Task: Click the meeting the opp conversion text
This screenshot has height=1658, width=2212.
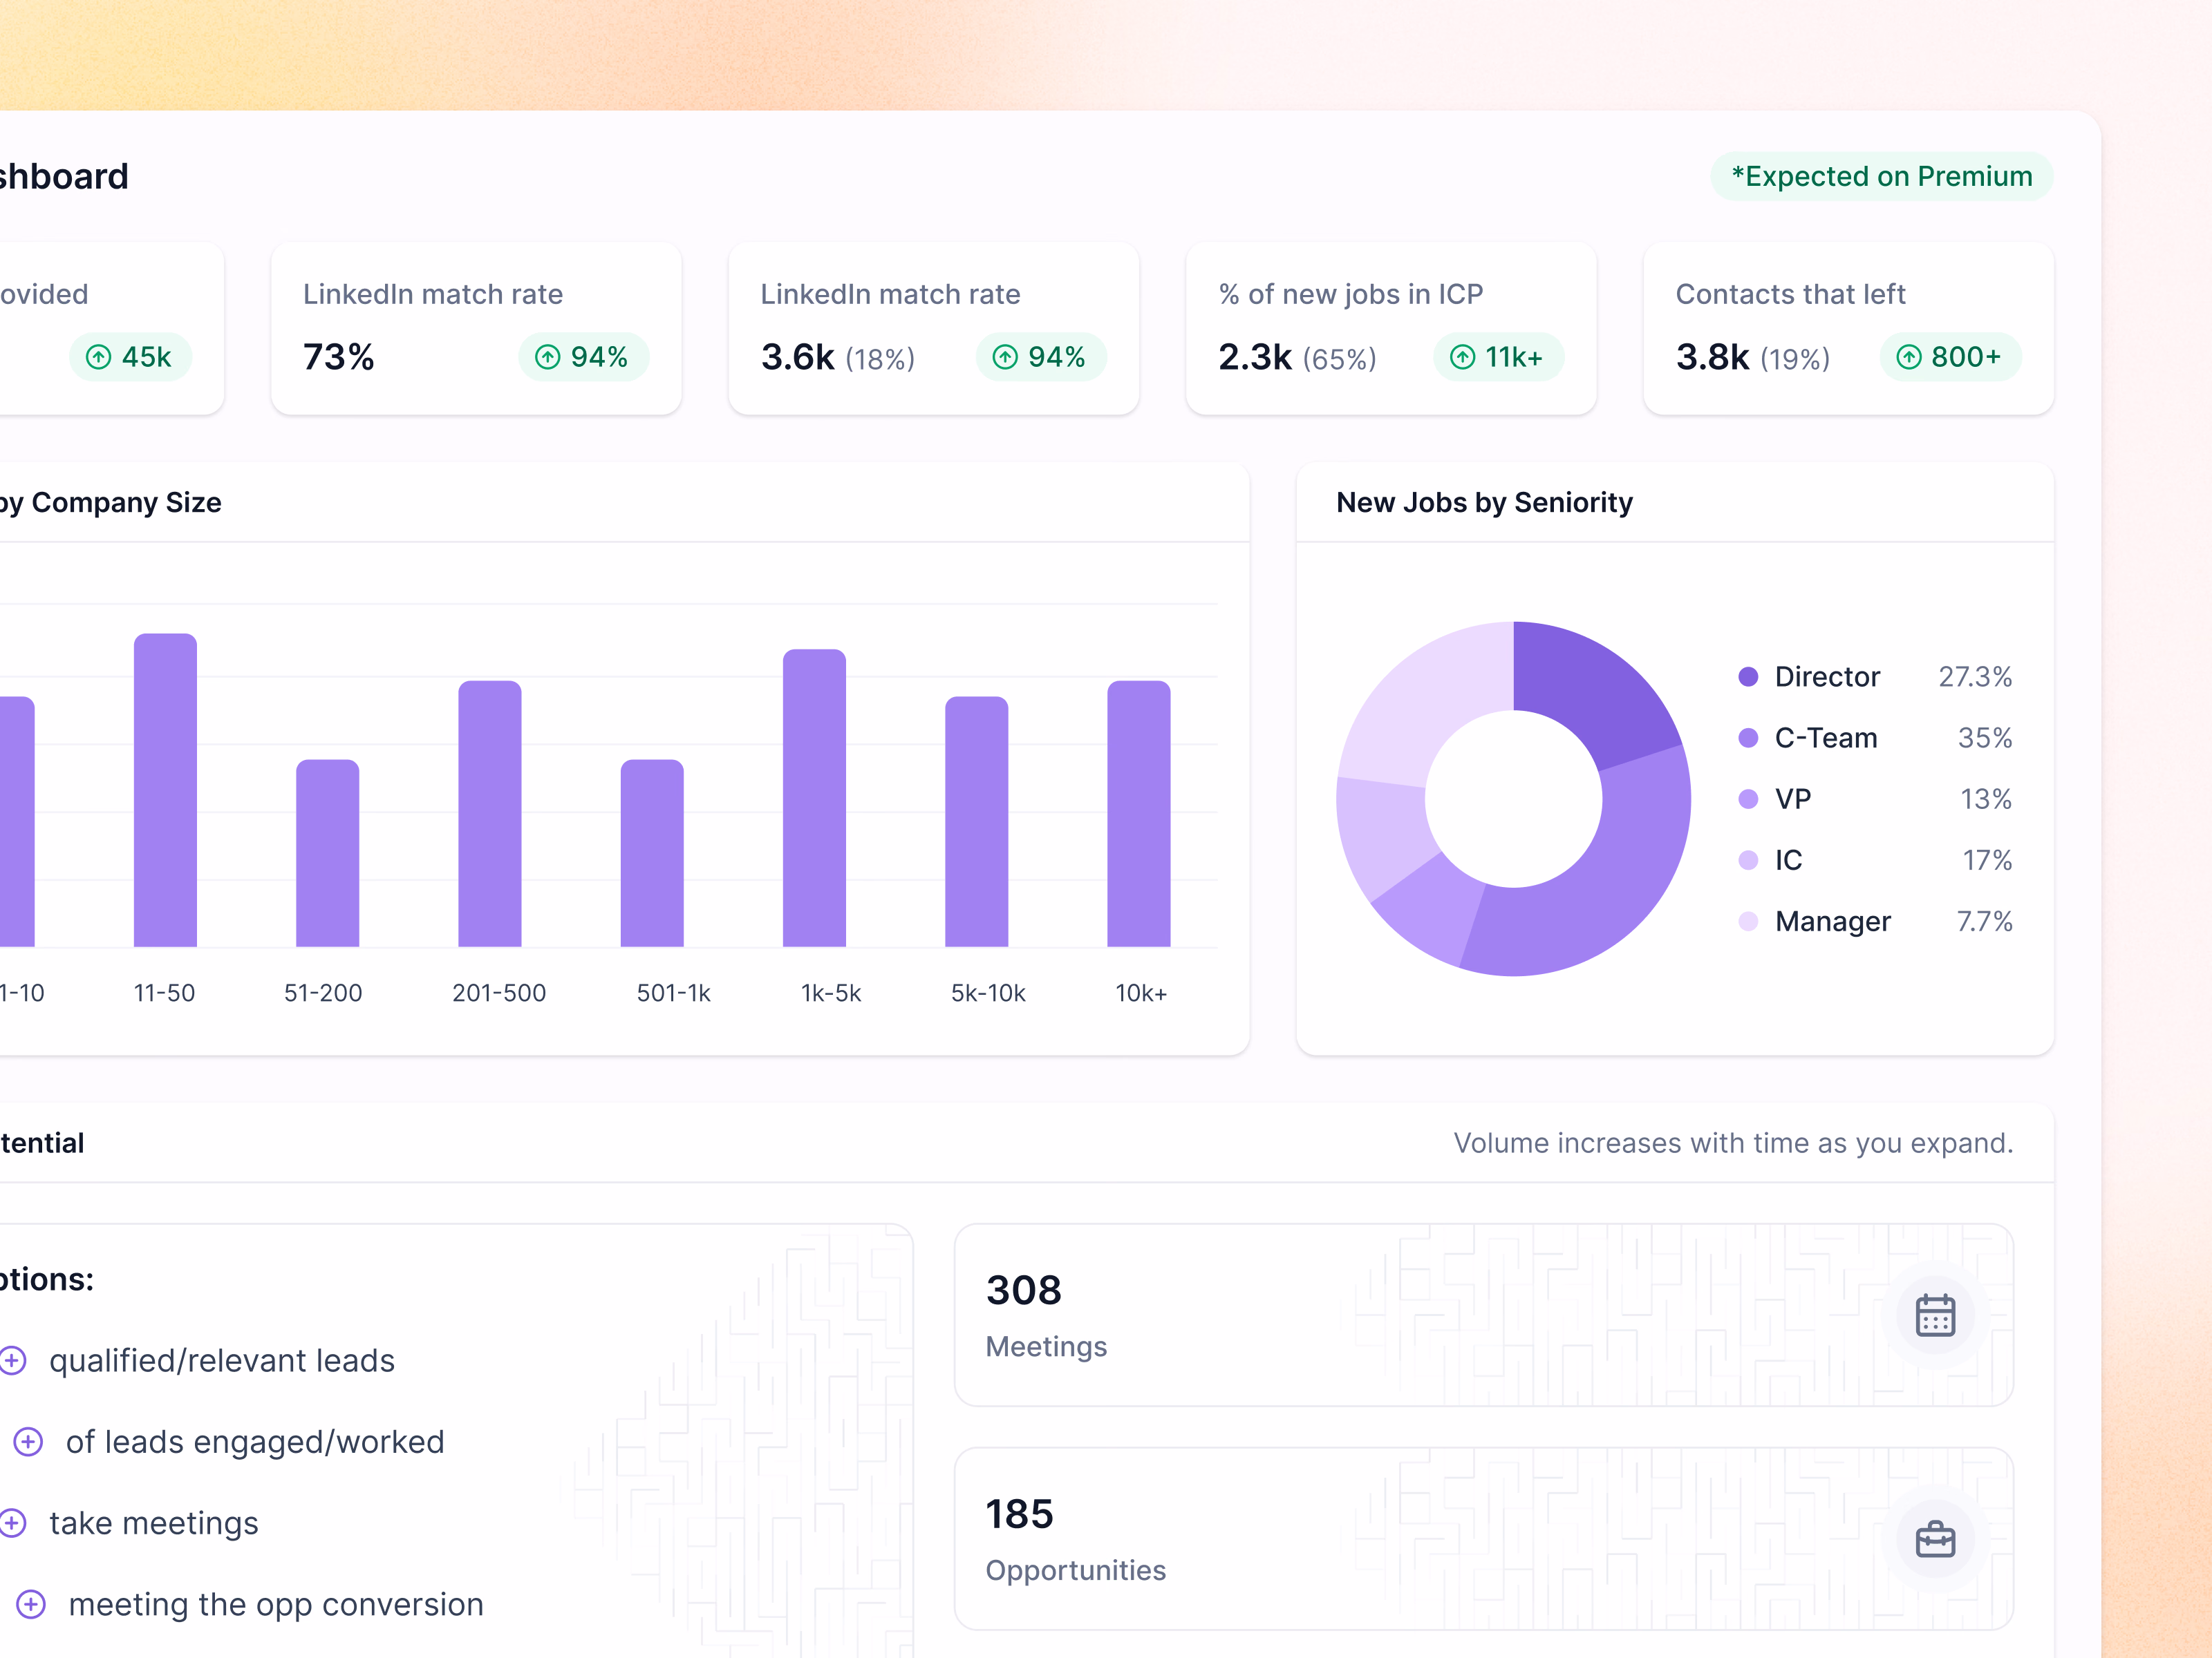Action: 276,1604
